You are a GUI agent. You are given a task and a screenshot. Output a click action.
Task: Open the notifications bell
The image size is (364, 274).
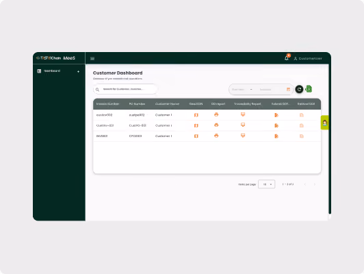(x=287, y=58)
